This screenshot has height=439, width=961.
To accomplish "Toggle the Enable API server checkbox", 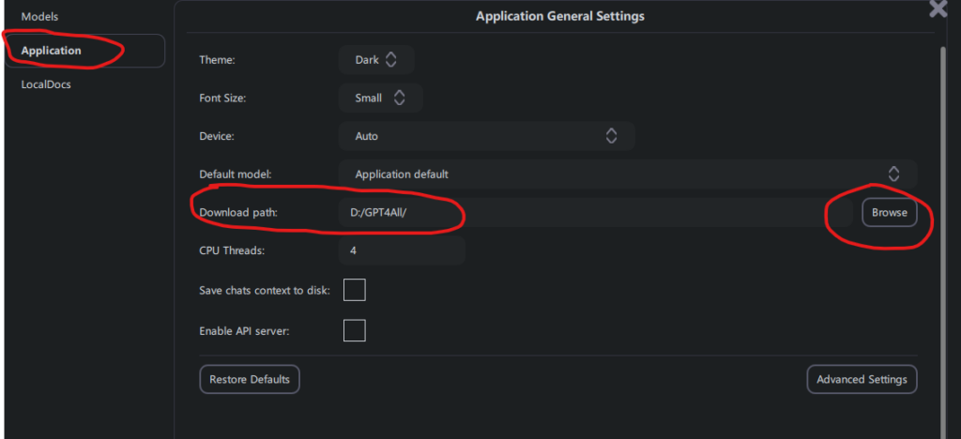I will [354, 330].
